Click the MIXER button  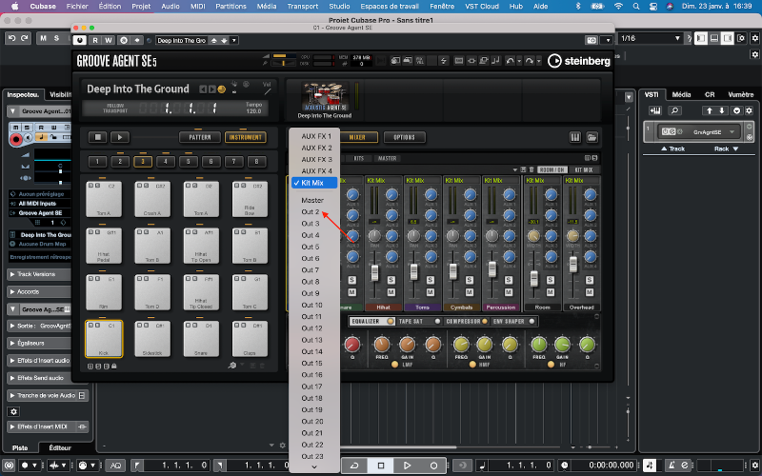[x=357, y=137]
